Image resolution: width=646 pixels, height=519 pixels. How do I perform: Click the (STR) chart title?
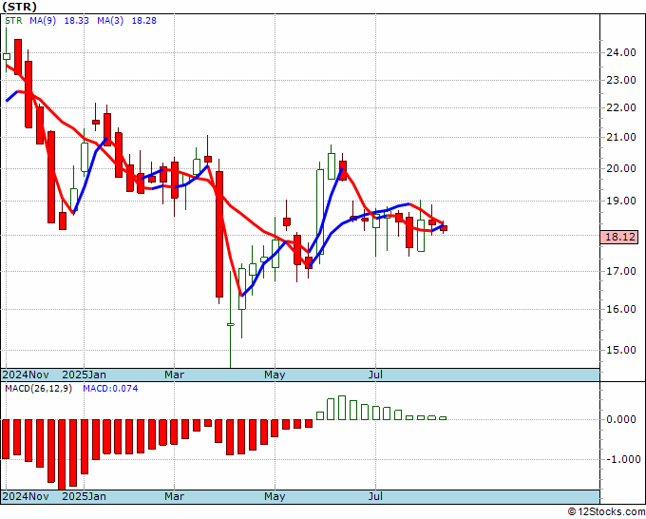(19, 7)
